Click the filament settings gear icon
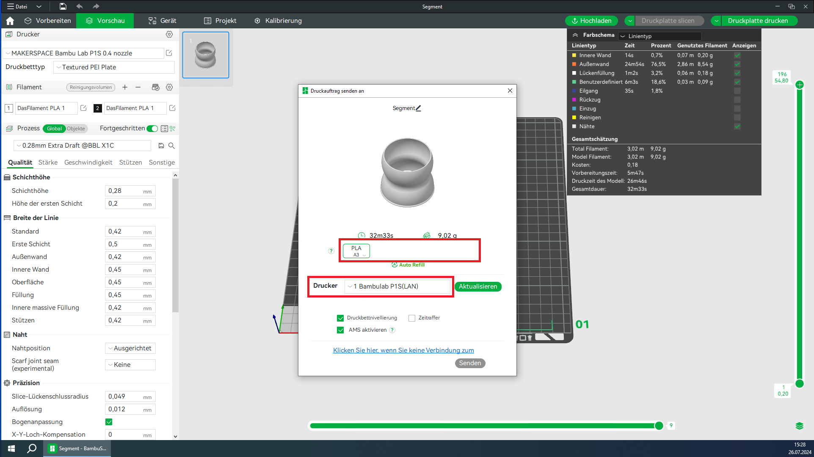Image resolution: width=814 pixels, height=457 pixels. coord(169,87)
